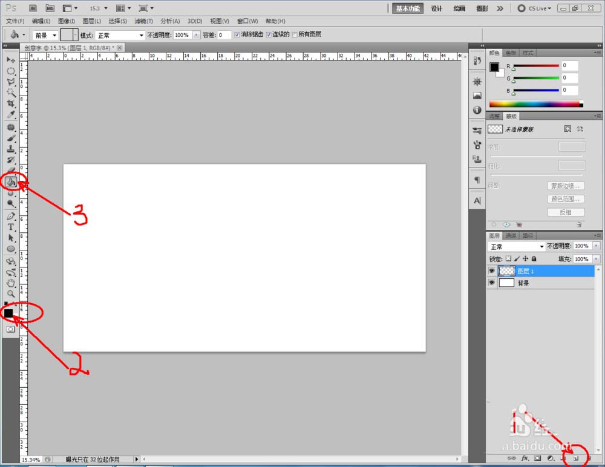This screenshot has height=467, width=605.
Task: Open layer style fx menu
Action: click(x=525, y=458)
